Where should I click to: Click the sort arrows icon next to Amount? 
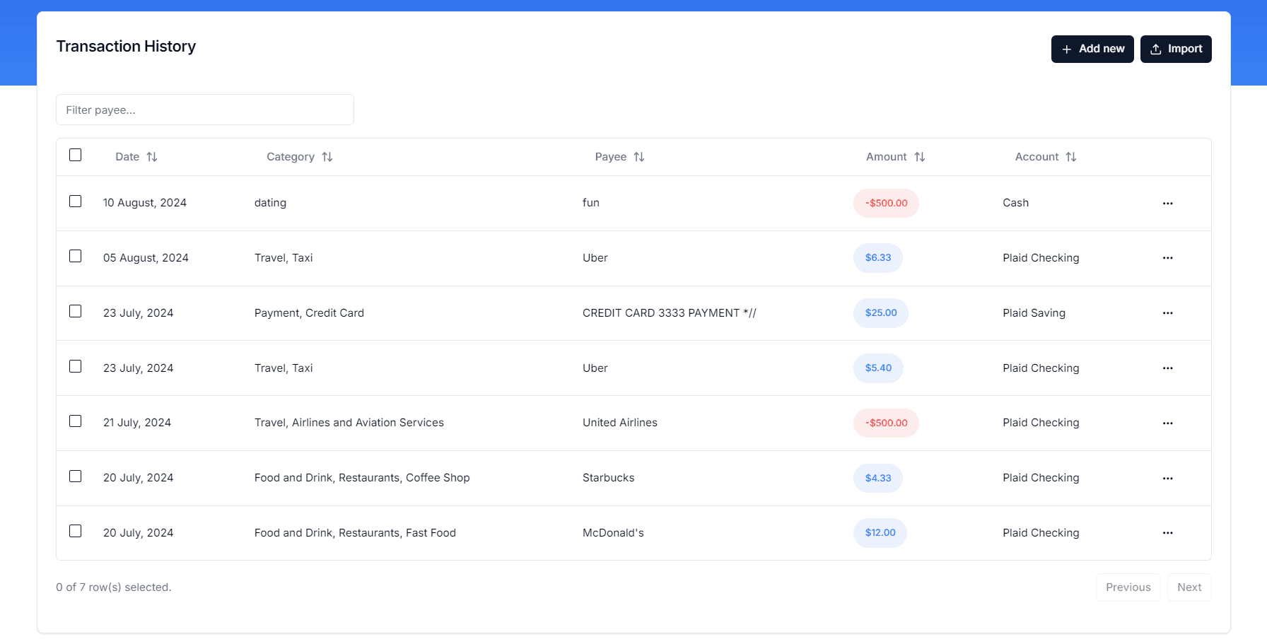point(920,157)
